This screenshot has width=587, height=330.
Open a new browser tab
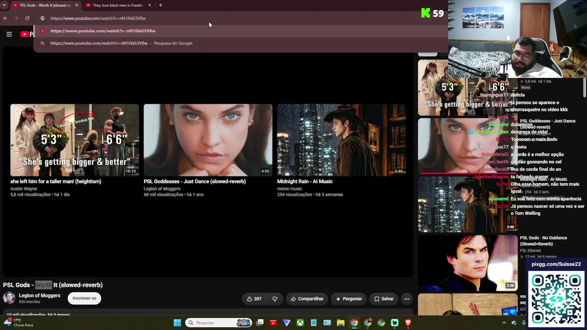(161, 5)
